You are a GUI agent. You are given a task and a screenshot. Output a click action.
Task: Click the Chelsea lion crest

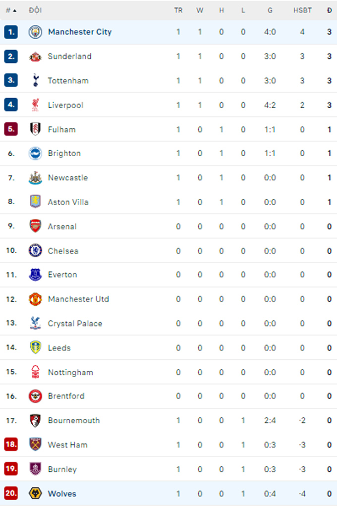[35, 250]
